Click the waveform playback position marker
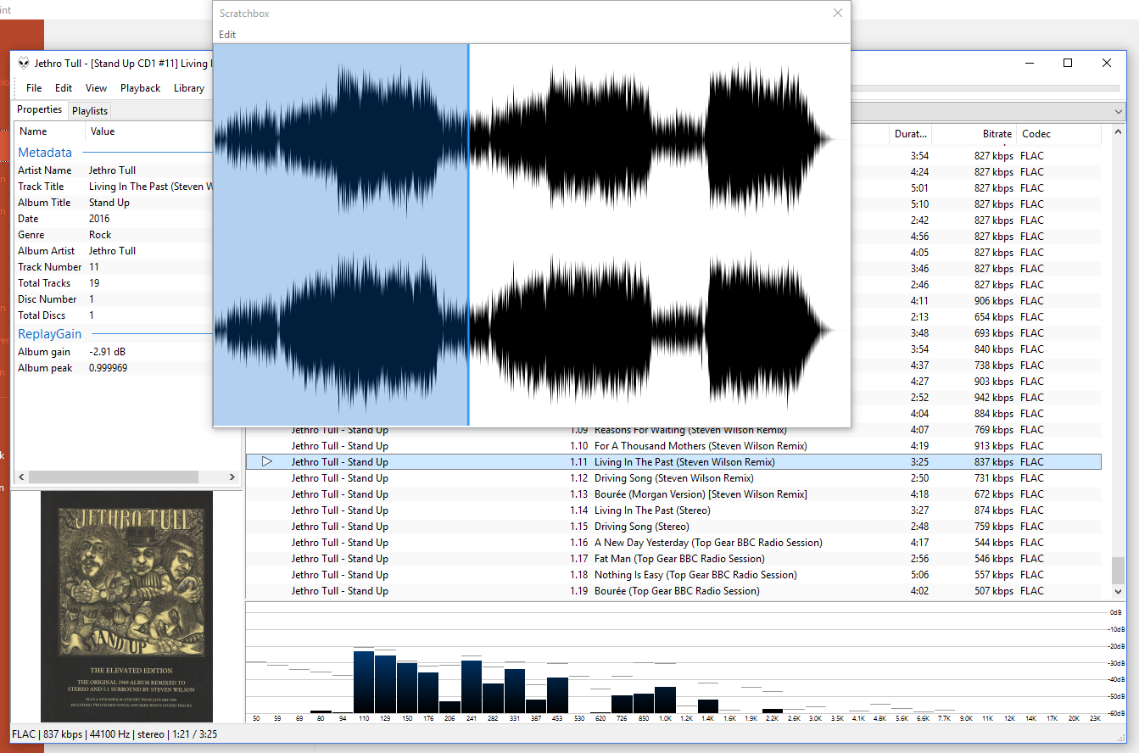The image size is (1139, 753). [x=468, y=234]
